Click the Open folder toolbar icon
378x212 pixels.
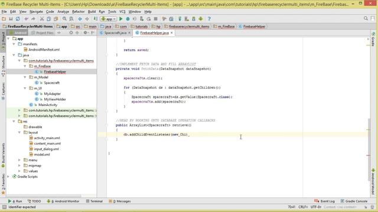pyautogui.click(x=4, y=19)
